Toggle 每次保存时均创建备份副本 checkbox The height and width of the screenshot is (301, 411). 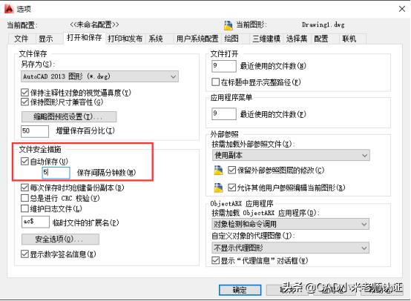24,188
